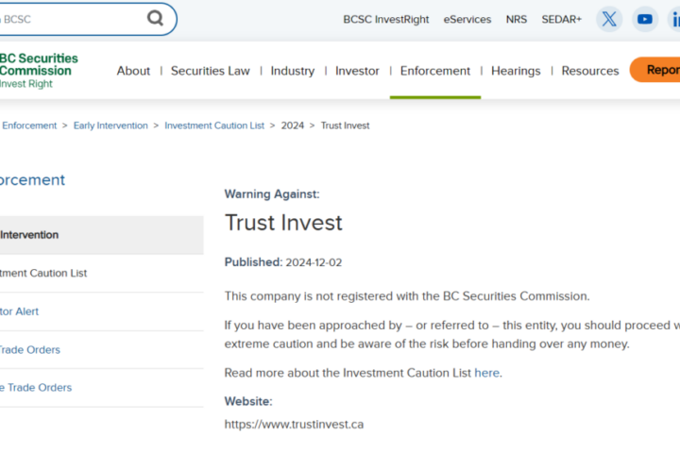
Task: Click the published date 2024-12-02
Action: [x=314, y=262]
